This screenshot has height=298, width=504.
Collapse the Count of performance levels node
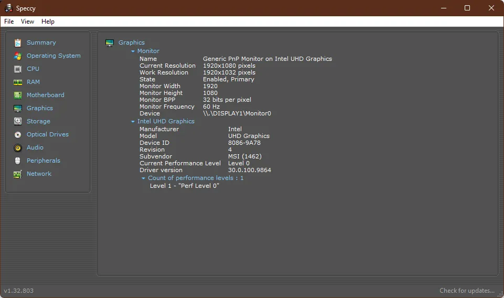pos(144,178)
